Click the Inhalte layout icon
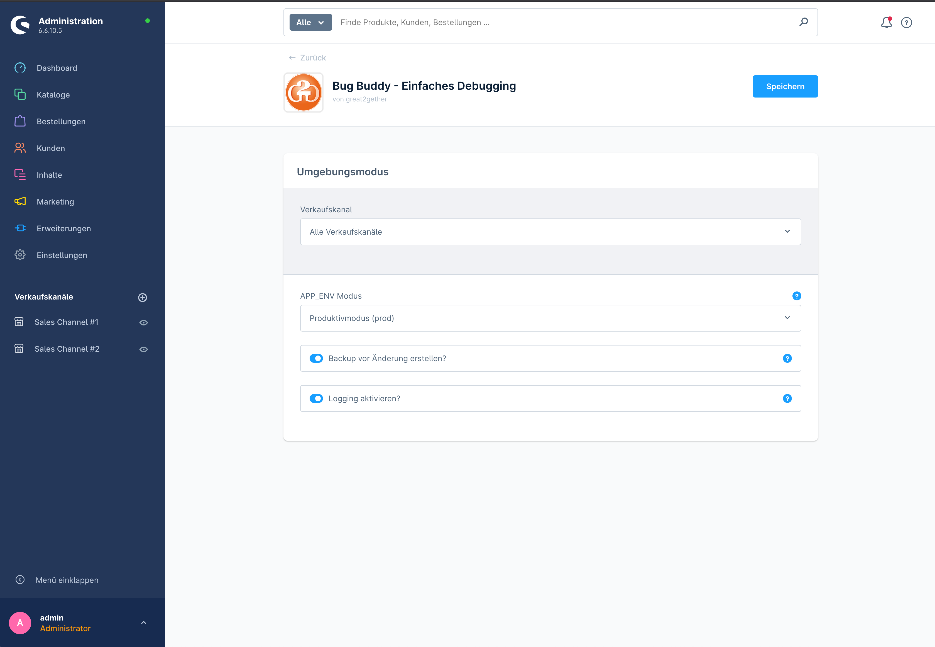 [20, 175]
